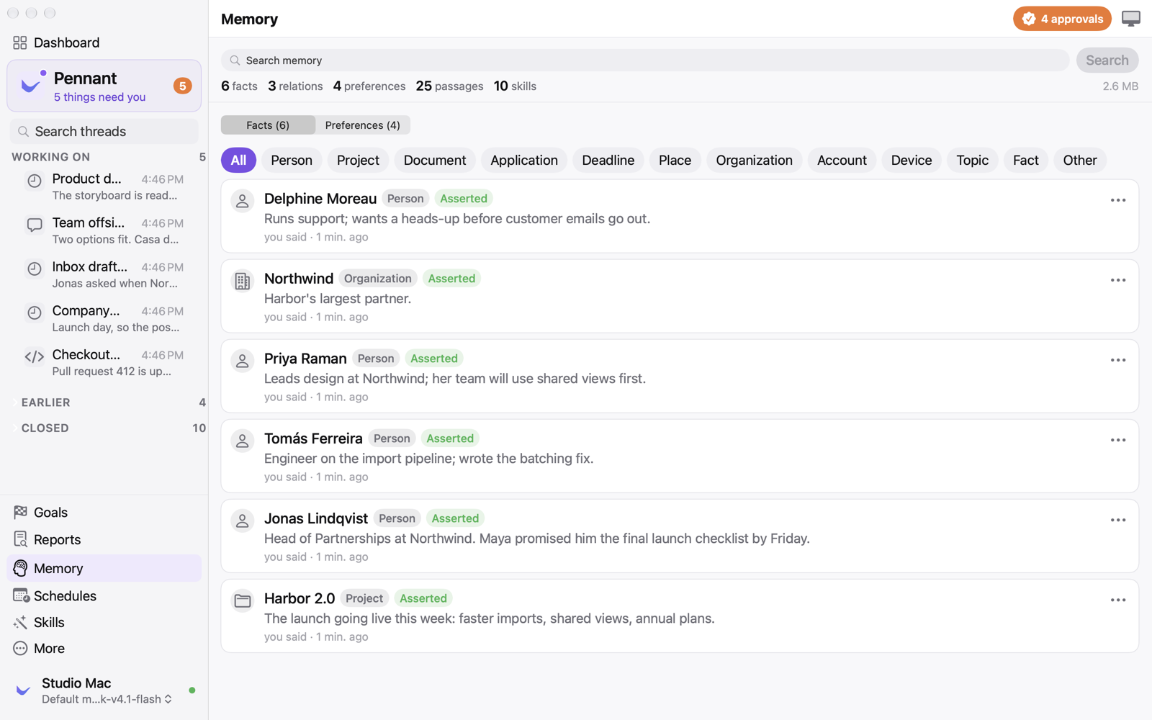Filter facts by Other
1152x720 pixels.
pyautogui.click(x=1080, y=160)
